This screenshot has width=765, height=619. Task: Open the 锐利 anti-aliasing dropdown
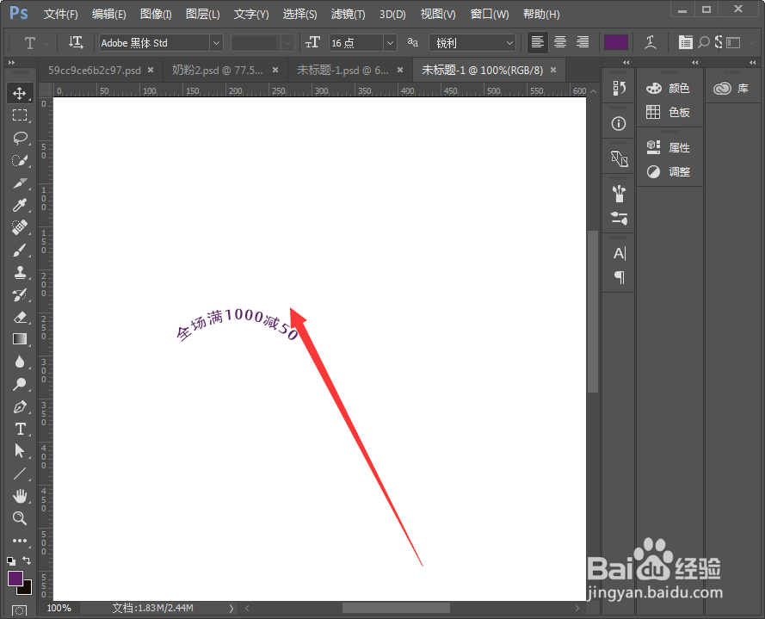pyautogui.click(x=472, y=43)
